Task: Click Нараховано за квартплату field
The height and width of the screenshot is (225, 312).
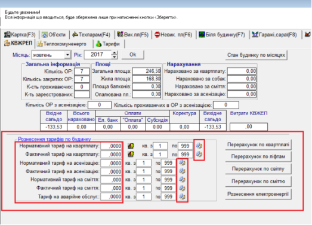Action: point(242,71)
